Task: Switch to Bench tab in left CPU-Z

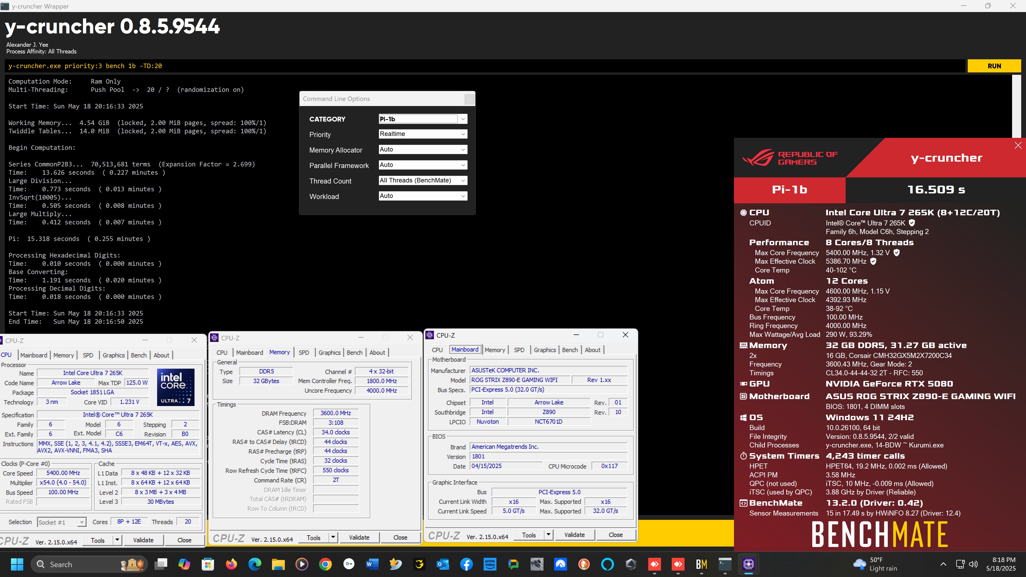Action: point(139,355)
